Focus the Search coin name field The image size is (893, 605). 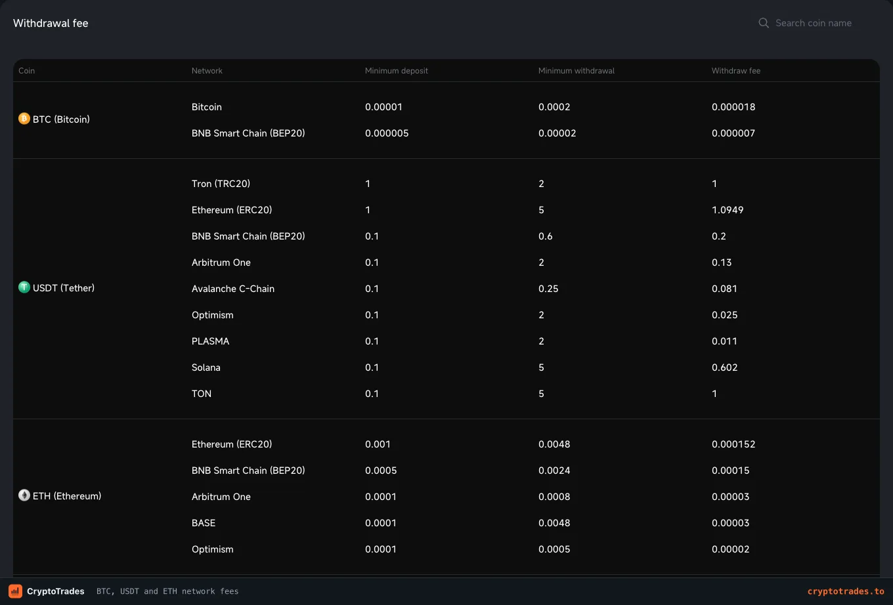point(814,23)
